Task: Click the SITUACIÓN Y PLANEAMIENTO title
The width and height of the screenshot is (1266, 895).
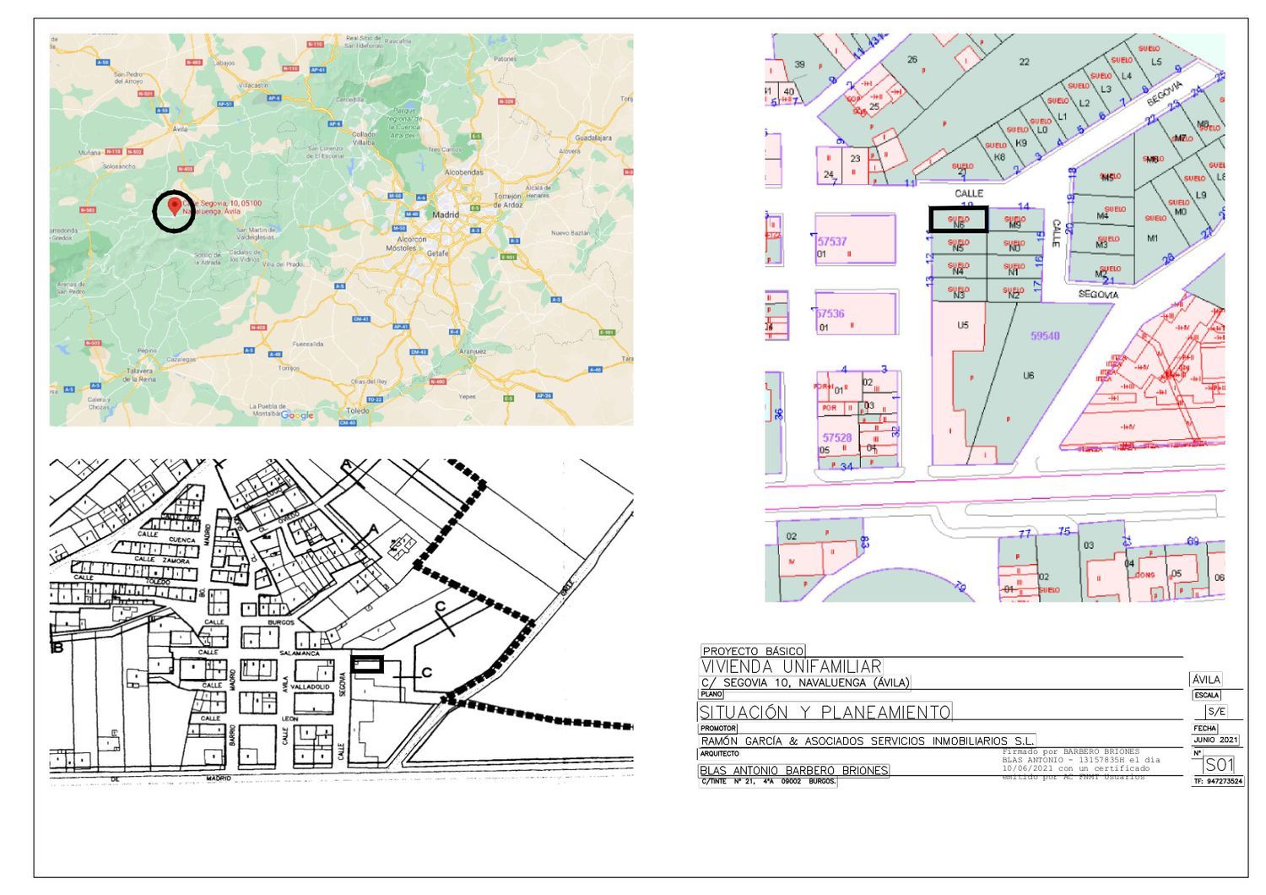Action: (x=825, y=712)
